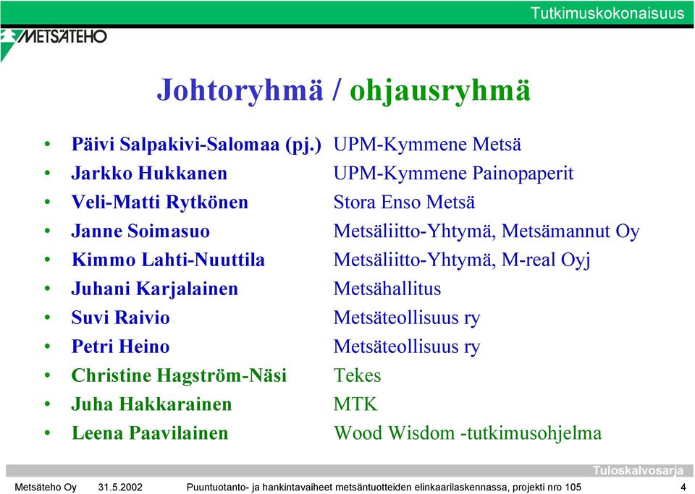This screenshot has height=494, width=695.
Task: Select the name Veli-Matti Rytkönen
Action: coord(159,203)
